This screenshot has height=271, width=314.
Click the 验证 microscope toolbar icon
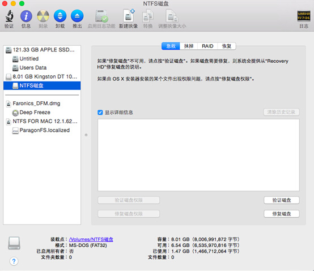pyautogui.click(x=9, y=16)
